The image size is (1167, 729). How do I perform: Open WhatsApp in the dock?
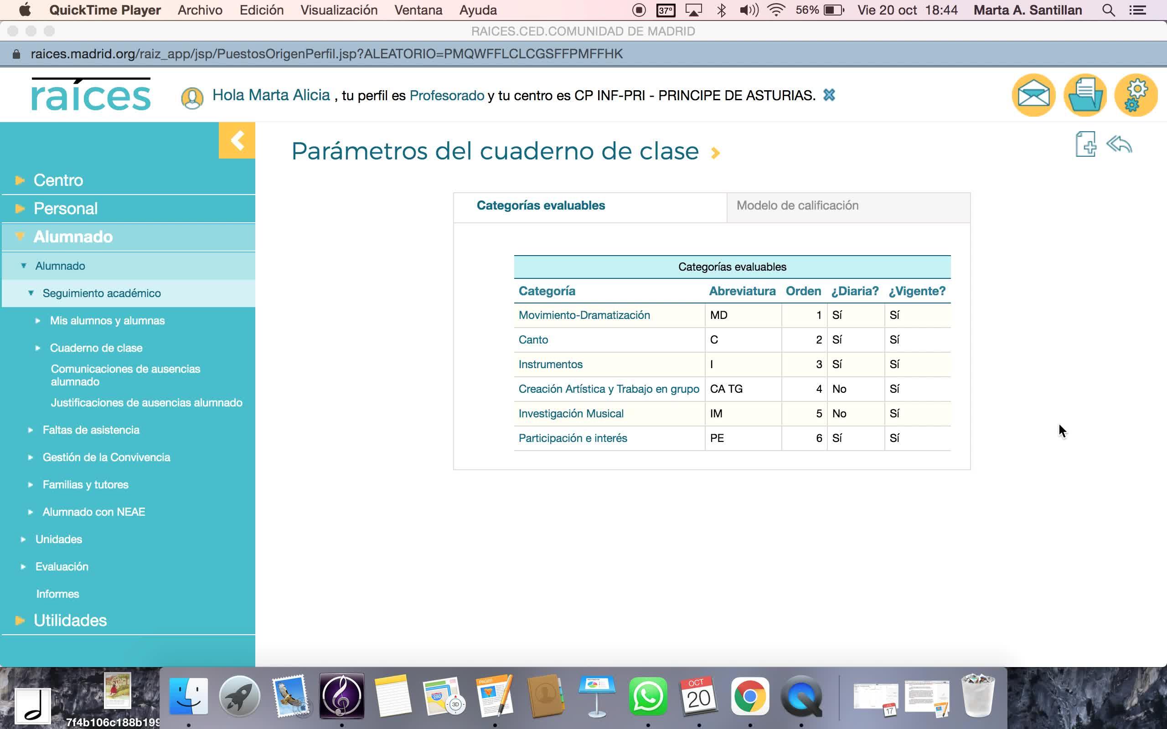(x=648, y=696)
